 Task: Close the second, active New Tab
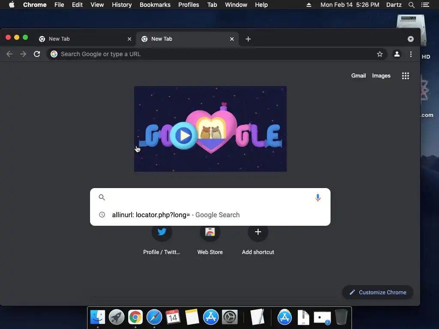click(x=232, y=39)
